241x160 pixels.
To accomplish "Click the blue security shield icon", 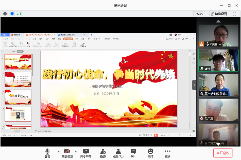I will click(12, 14).
